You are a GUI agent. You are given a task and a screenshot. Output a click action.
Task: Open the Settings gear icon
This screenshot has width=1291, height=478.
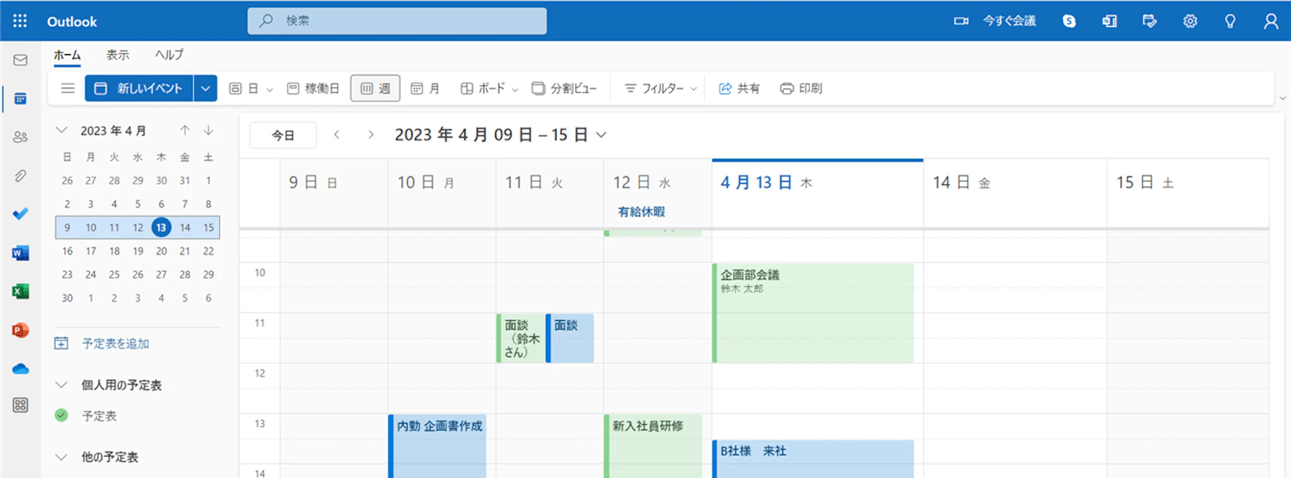coord(1190,21)
